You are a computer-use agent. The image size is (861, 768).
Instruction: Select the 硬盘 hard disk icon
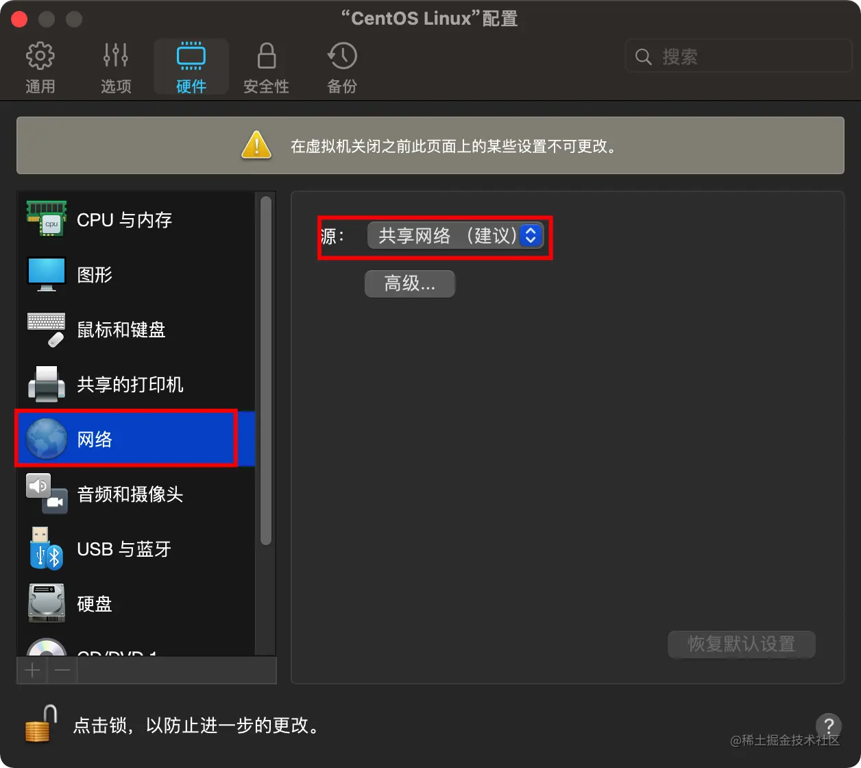tap(47, 603)
